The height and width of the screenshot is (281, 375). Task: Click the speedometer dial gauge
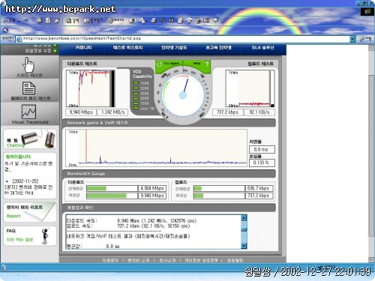[183, 95]
